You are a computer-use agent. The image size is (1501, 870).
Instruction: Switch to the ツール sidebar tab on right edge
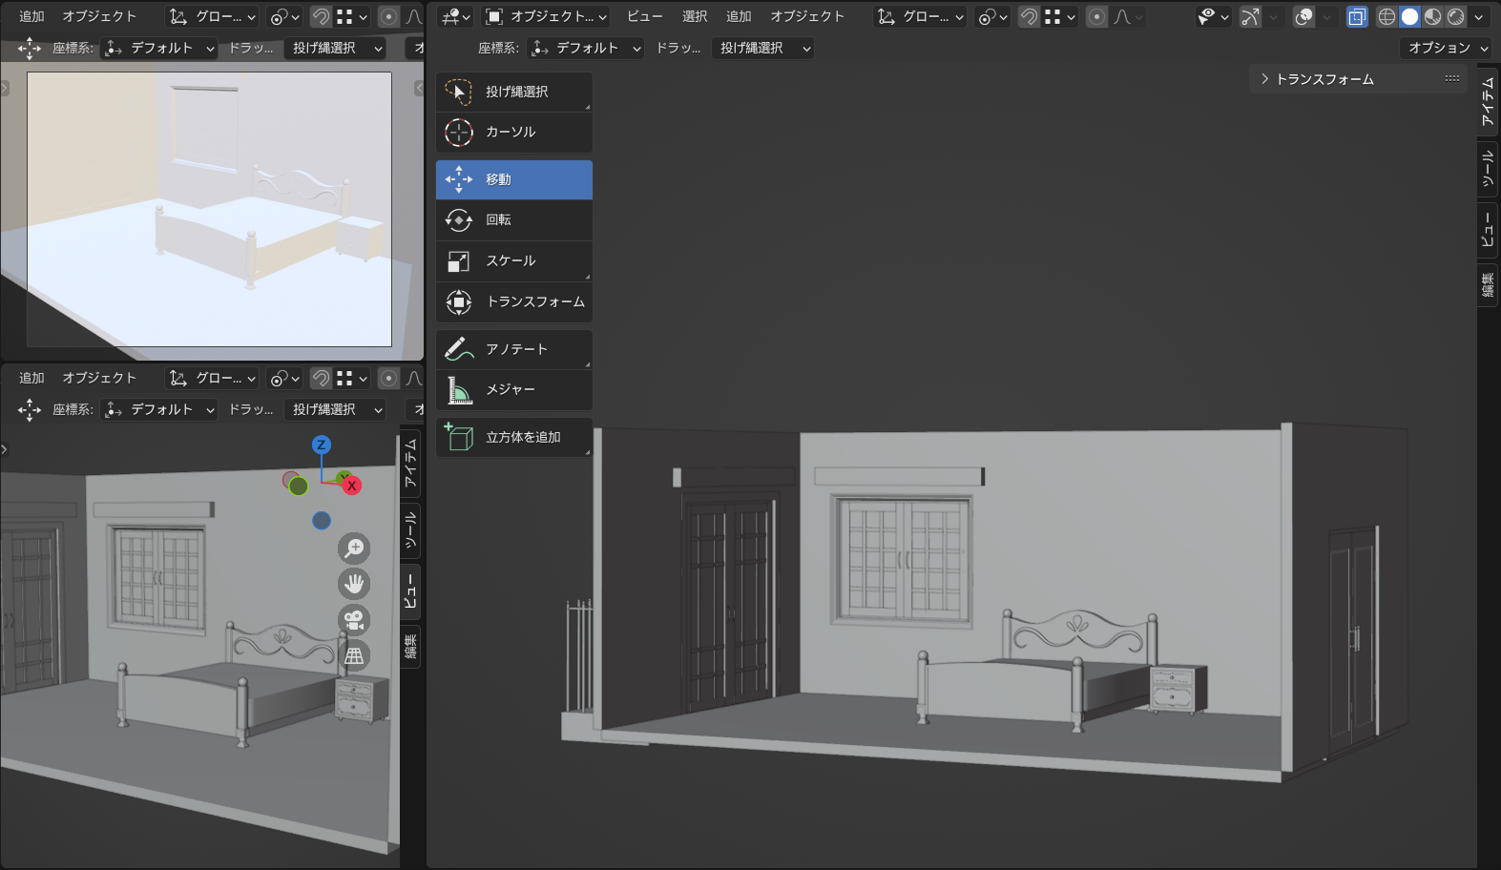pyautogui.click(x=1488, y=169)
